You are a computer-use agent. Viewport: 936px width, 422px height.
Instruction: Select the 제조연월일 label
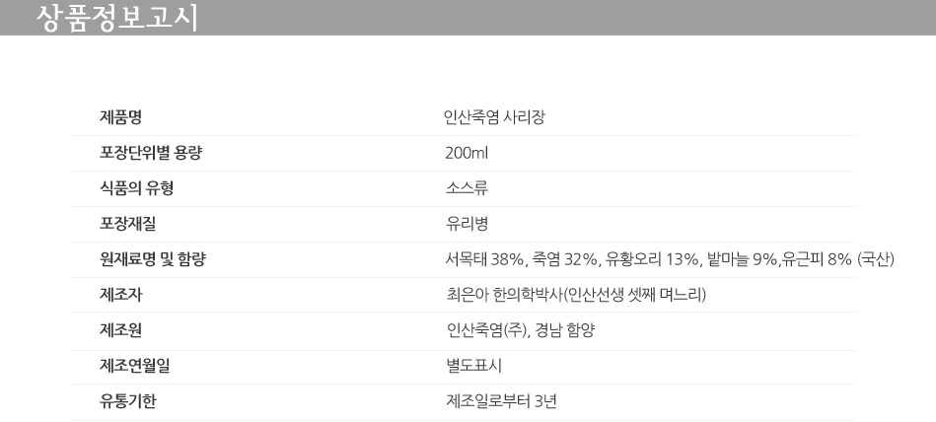pos(135,365)
